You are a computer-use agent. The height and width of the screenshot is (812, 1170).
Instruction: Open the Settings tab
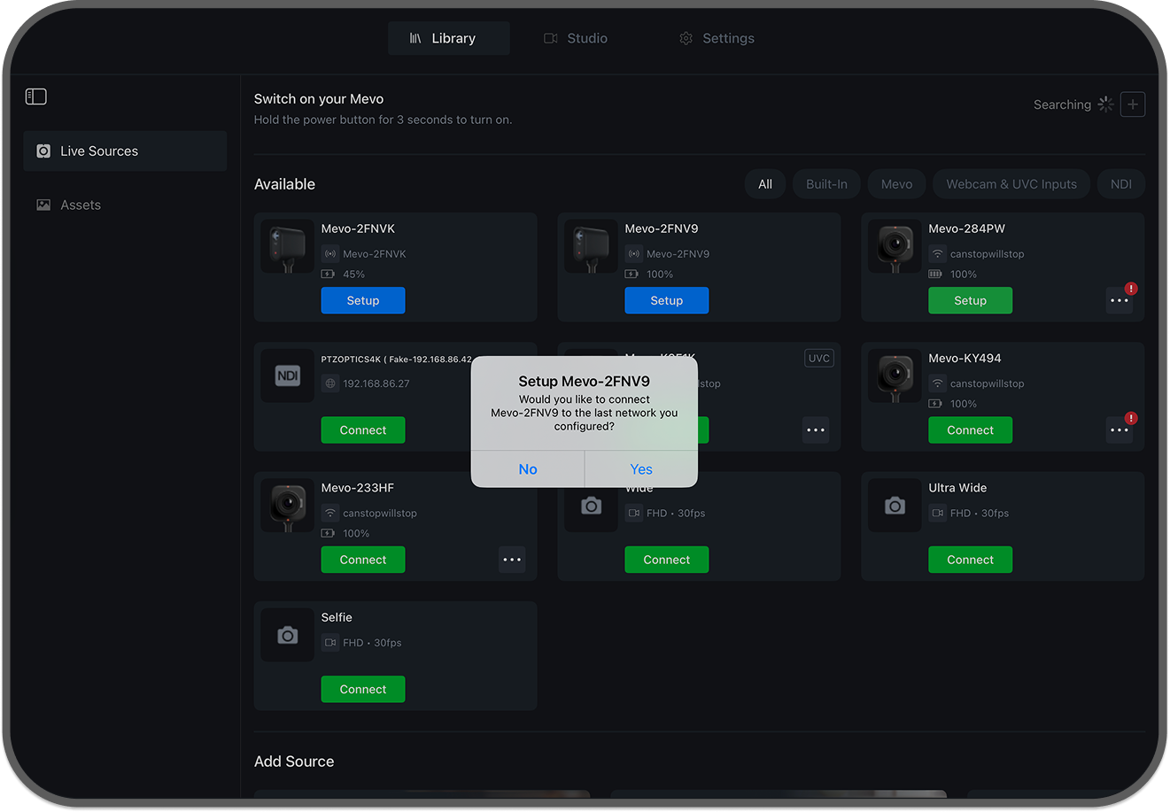coord(717,38)
